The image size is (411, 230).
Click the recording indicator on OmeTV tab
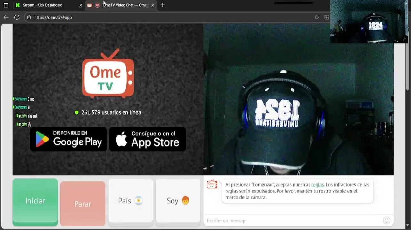97,5
